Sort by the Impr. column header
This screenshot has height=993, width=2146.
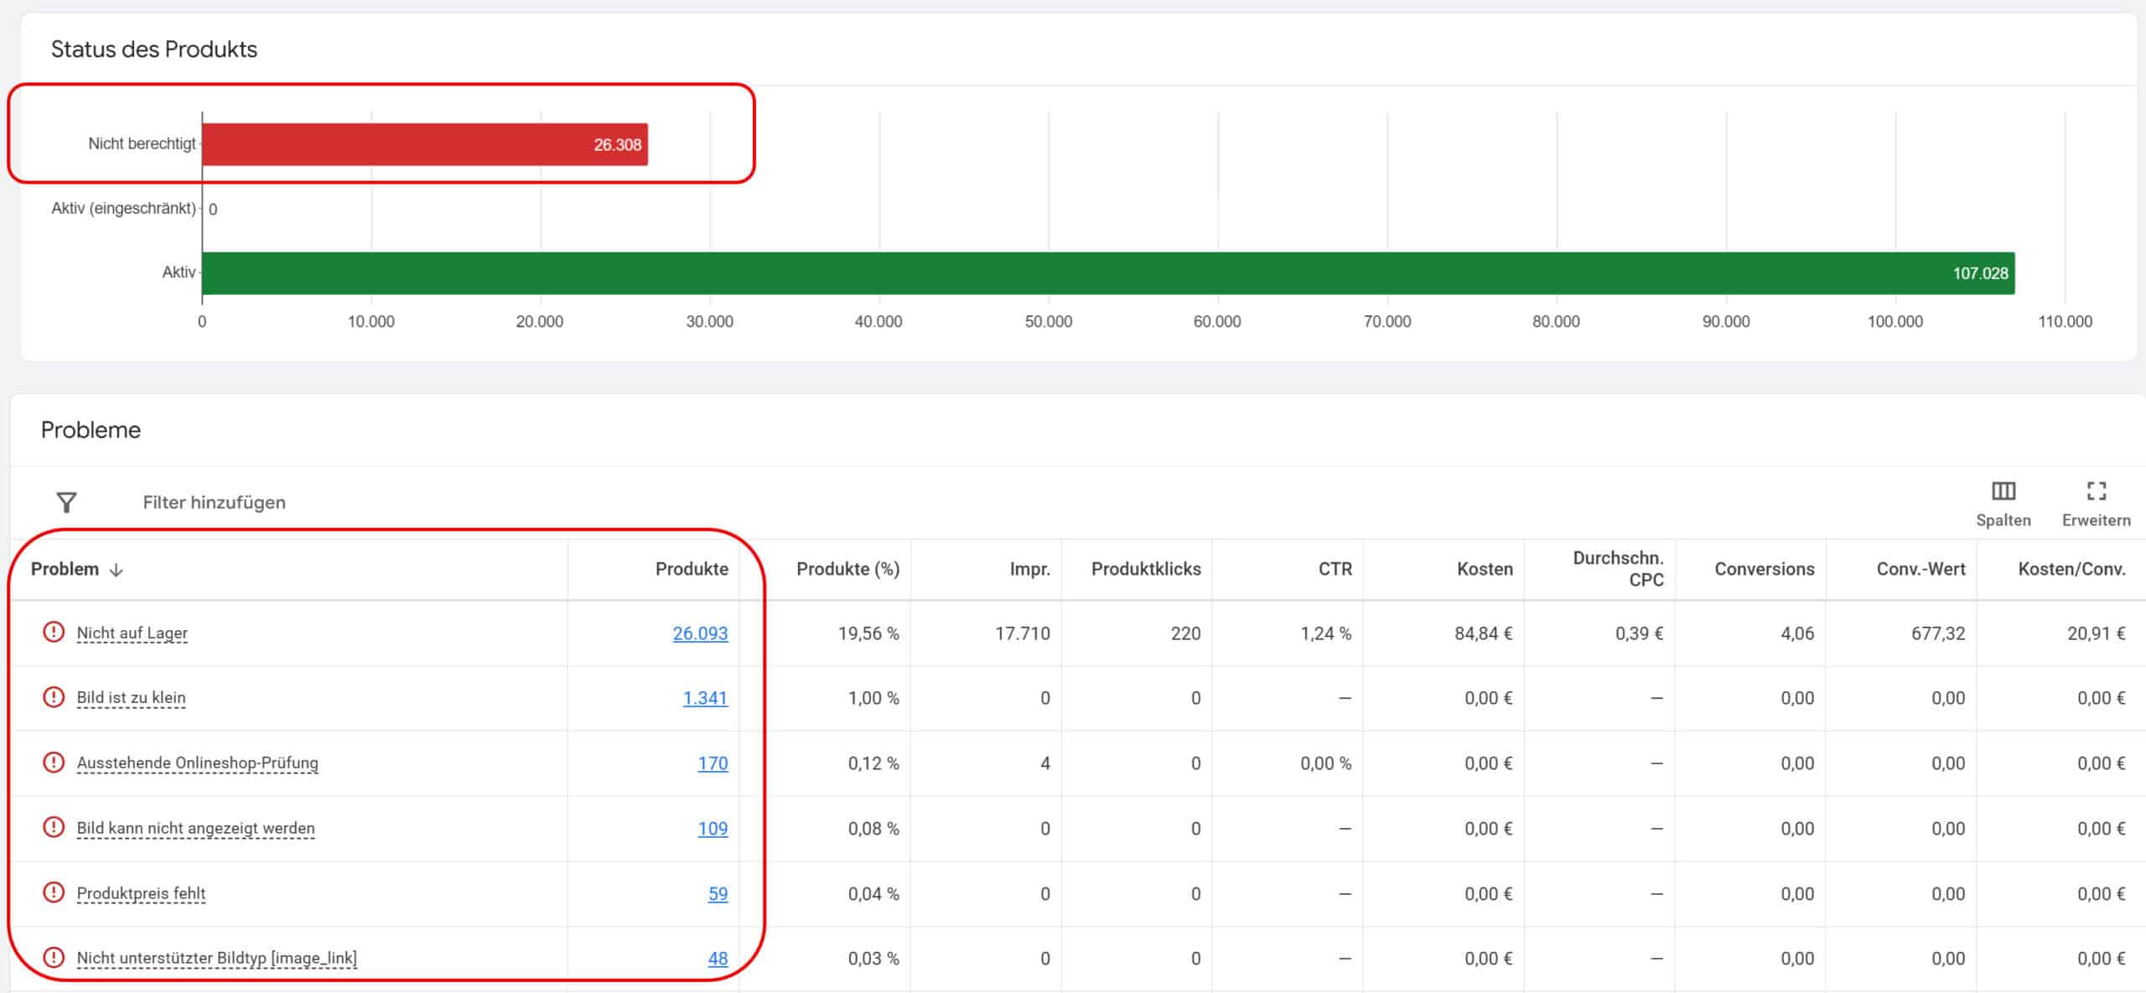click(1029, 569)
